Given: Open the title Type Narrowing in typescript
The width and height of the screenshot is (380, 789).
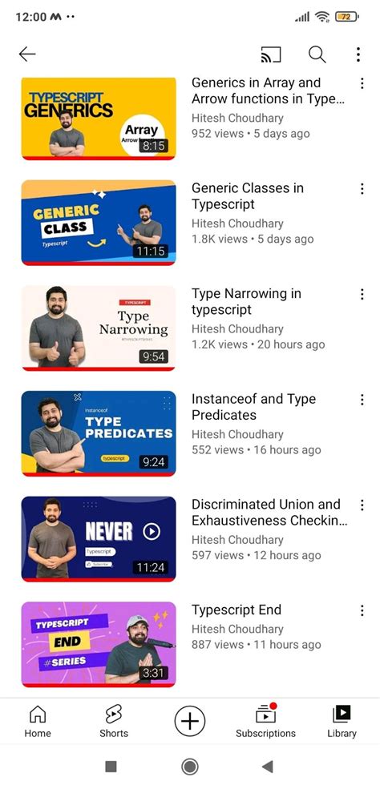Looking at the screenshot, I should 246,301.
